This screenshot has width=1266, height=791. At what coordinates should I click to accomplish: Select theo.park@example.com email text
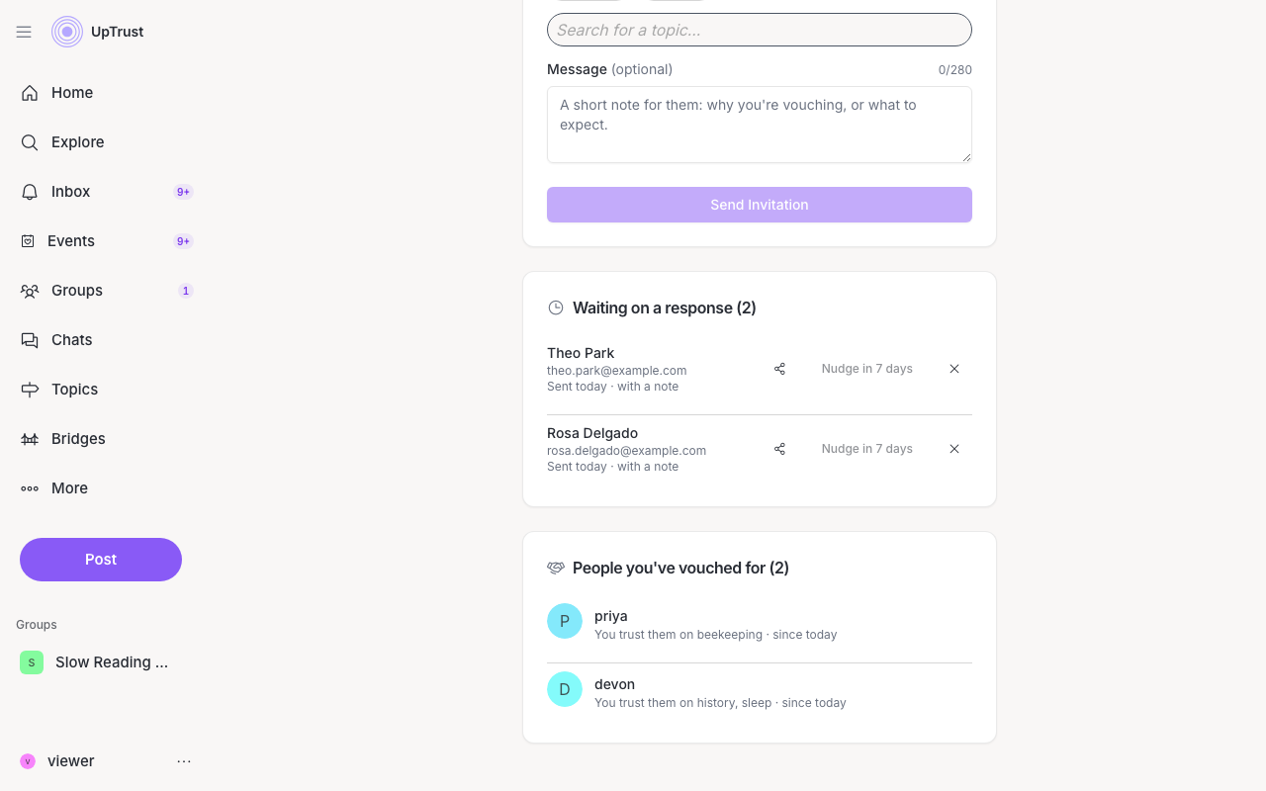click(x=617, y=371)
